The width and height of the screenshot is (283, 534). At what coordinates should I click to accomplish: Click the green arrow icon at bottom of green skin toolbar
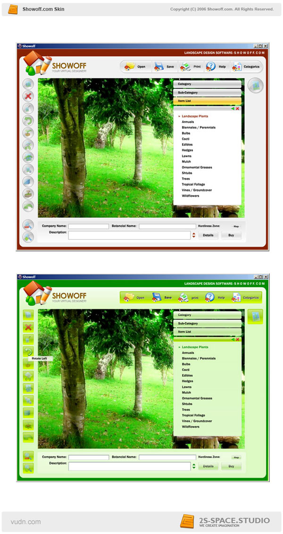point(28,437)
